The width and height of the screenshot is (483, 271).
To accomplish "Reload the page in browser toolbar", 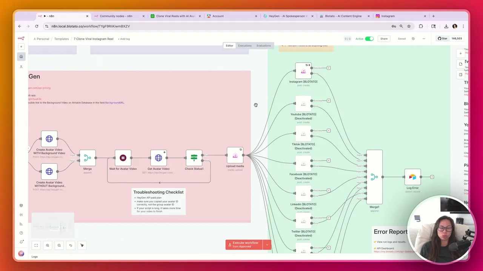I will point(37,26).
